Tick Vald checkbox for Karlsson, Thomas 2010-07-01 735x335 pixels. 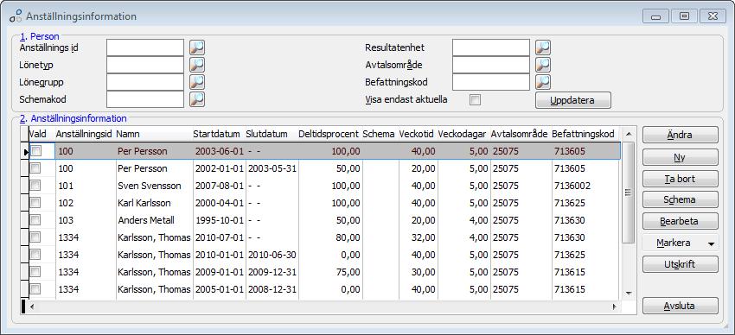tap(35, 237)
